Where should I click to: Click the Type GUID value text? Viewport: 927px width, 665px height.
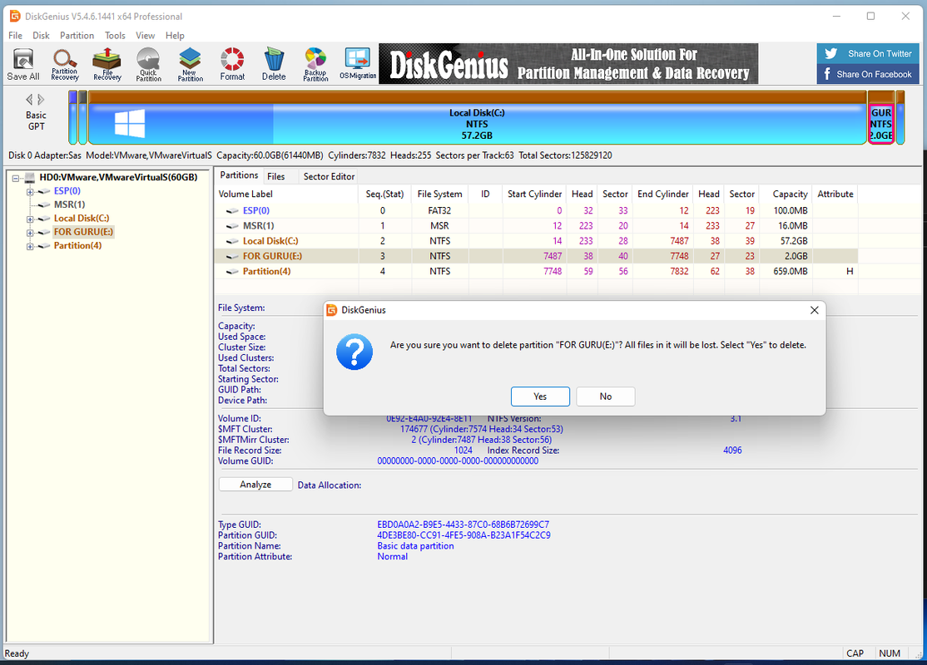[463, 525]
